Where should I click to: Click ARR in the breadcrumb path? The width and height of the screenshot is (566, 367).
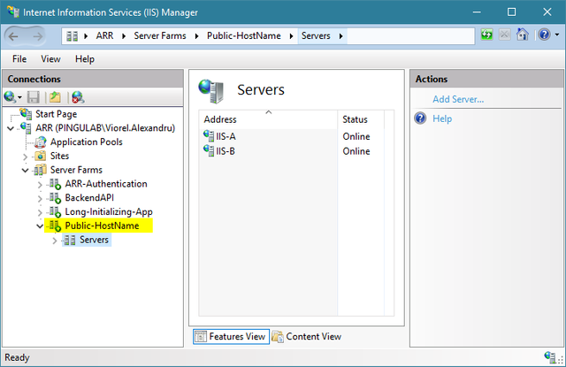pos(104,35)
